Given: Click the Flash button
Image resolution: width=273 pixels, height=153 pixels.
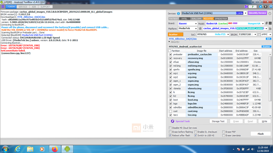Looking at the screenshot, I should pos(261,134).
